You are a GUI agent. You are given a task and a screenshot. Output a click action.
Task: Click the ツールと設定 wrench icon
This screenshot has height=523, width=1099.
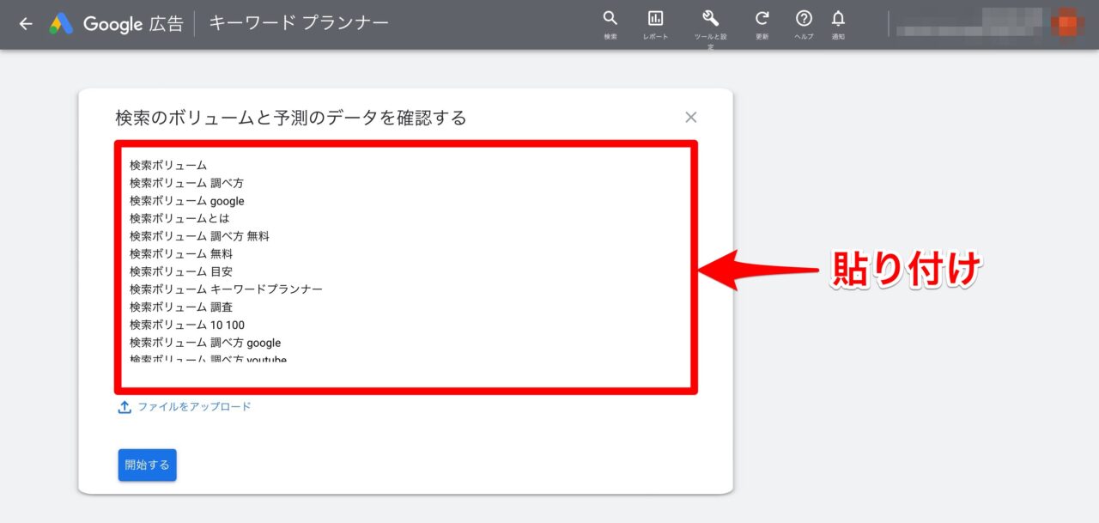pos(709,16)
